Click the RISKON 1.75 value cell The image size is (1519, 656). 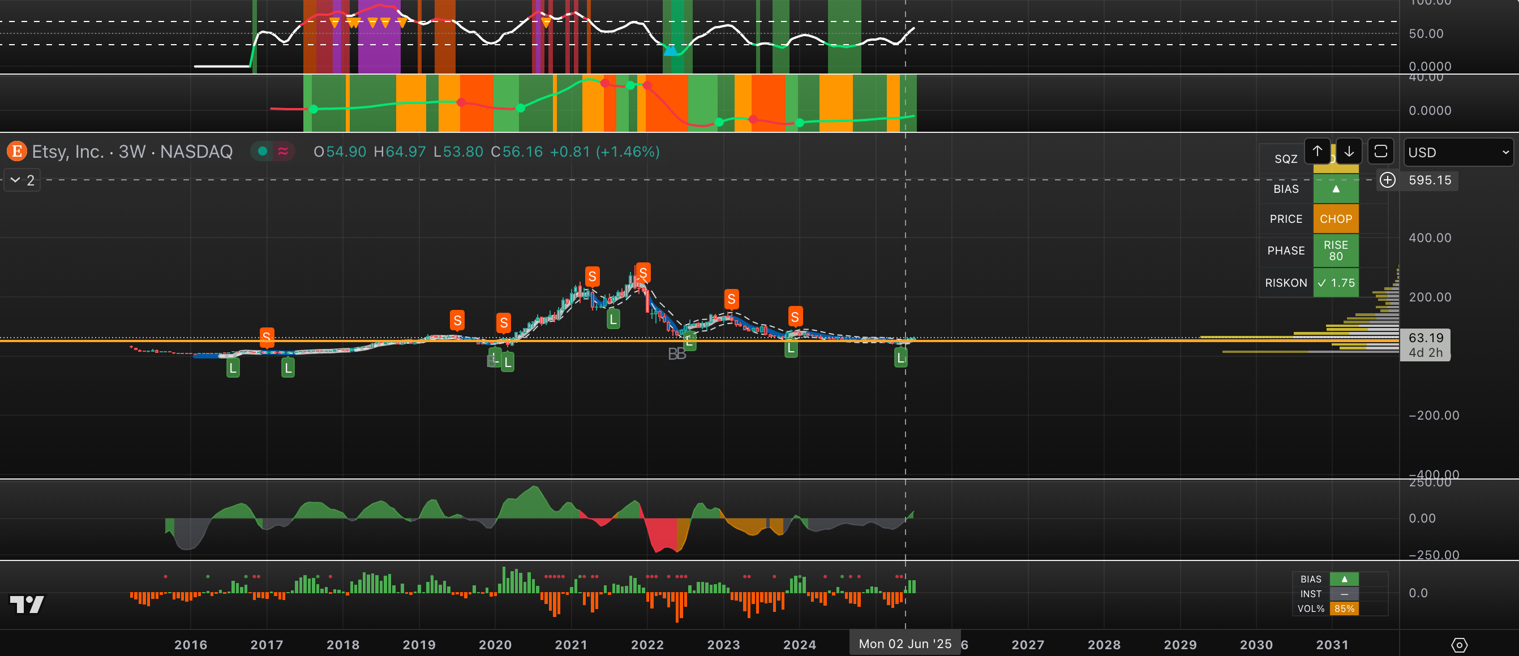click(1336, 283)
